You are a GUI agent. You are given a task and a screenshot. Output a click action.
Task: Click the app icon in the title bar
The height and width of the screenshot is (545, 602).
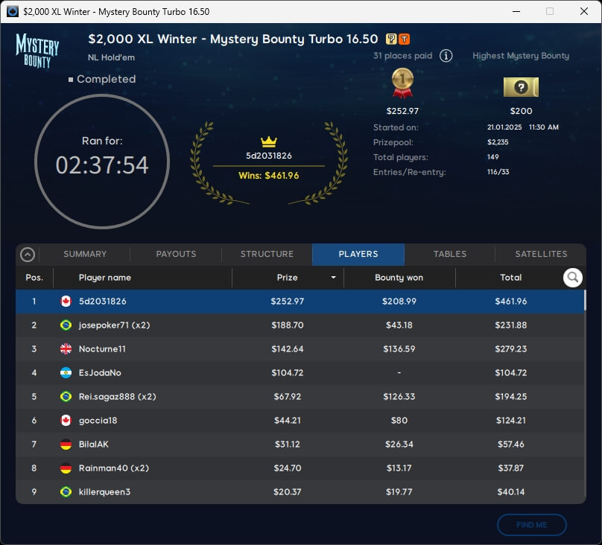pyautogui.click(x=12, y=11)
